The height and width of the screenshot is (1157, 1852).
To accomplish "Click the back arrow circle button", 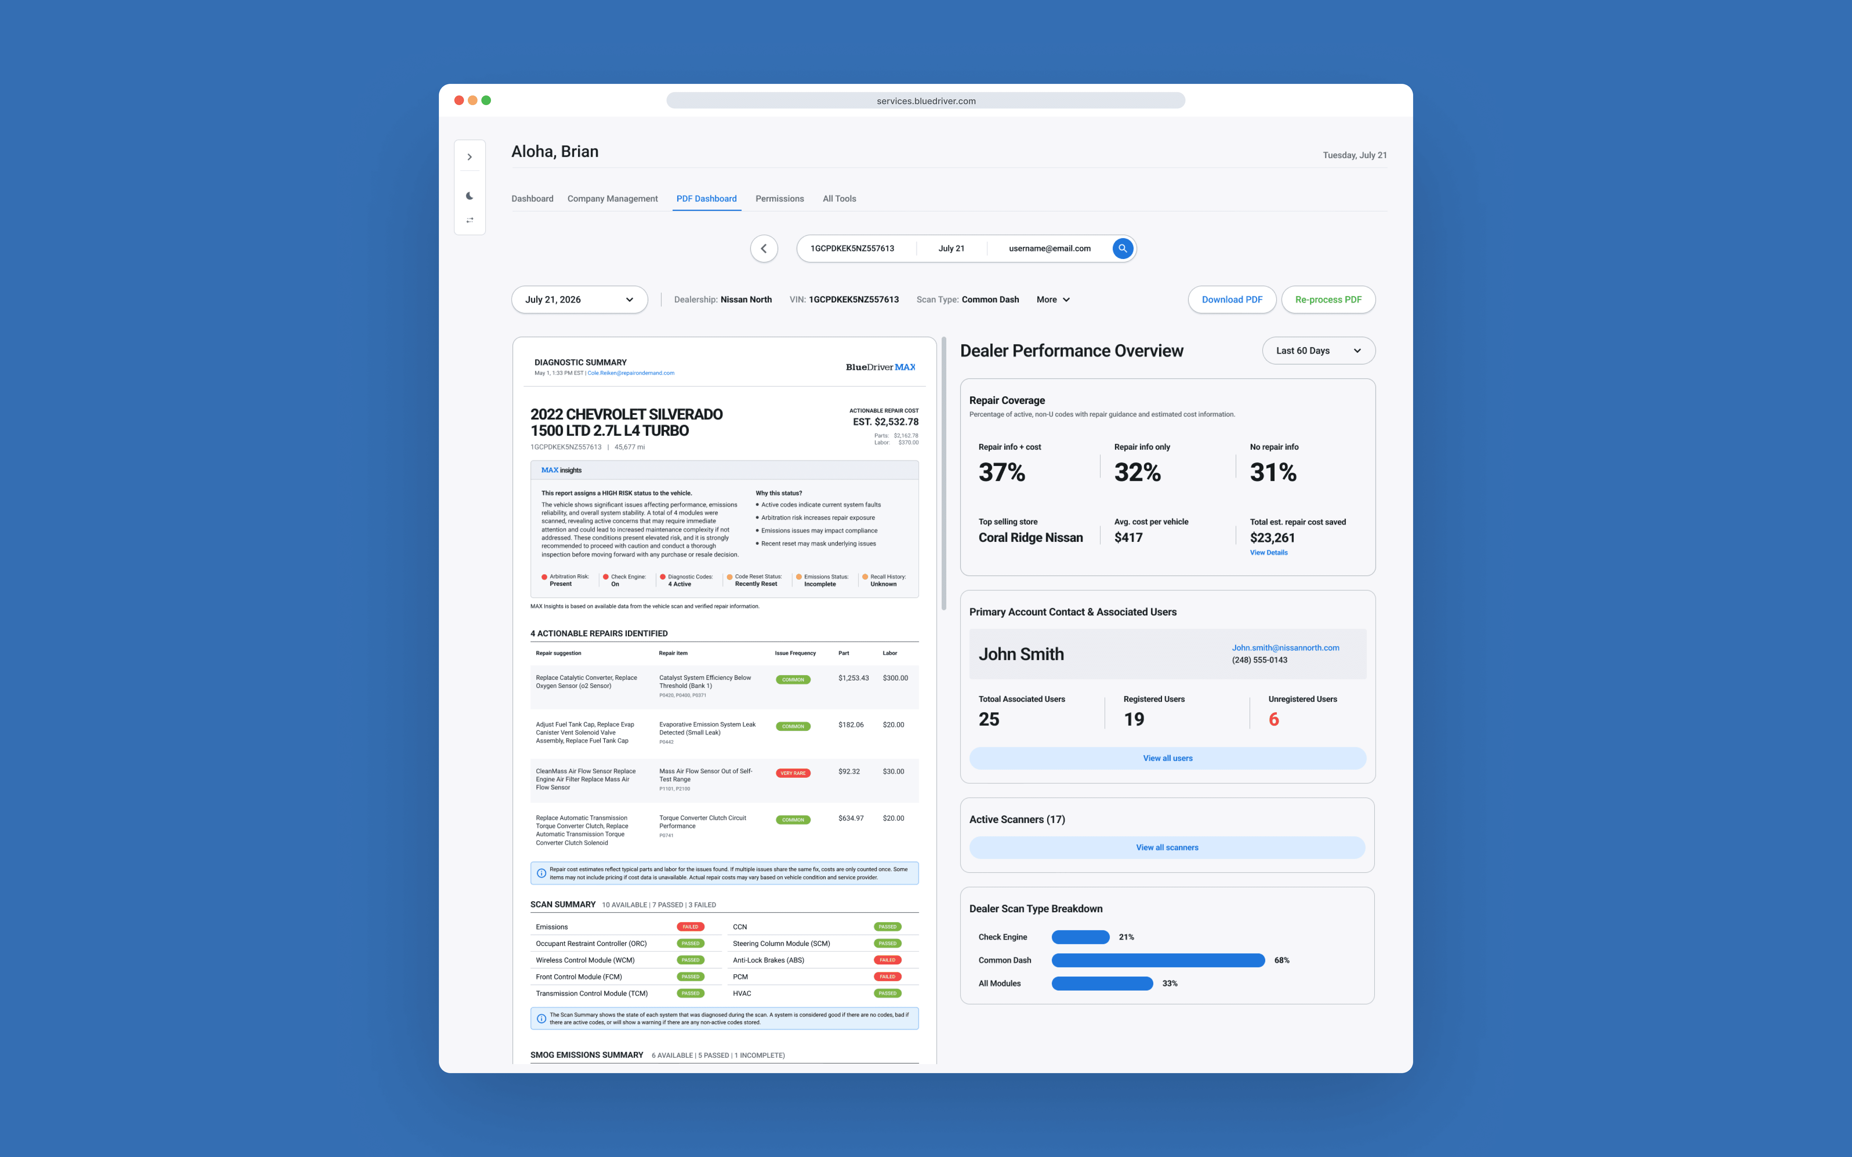I will 764,249.
